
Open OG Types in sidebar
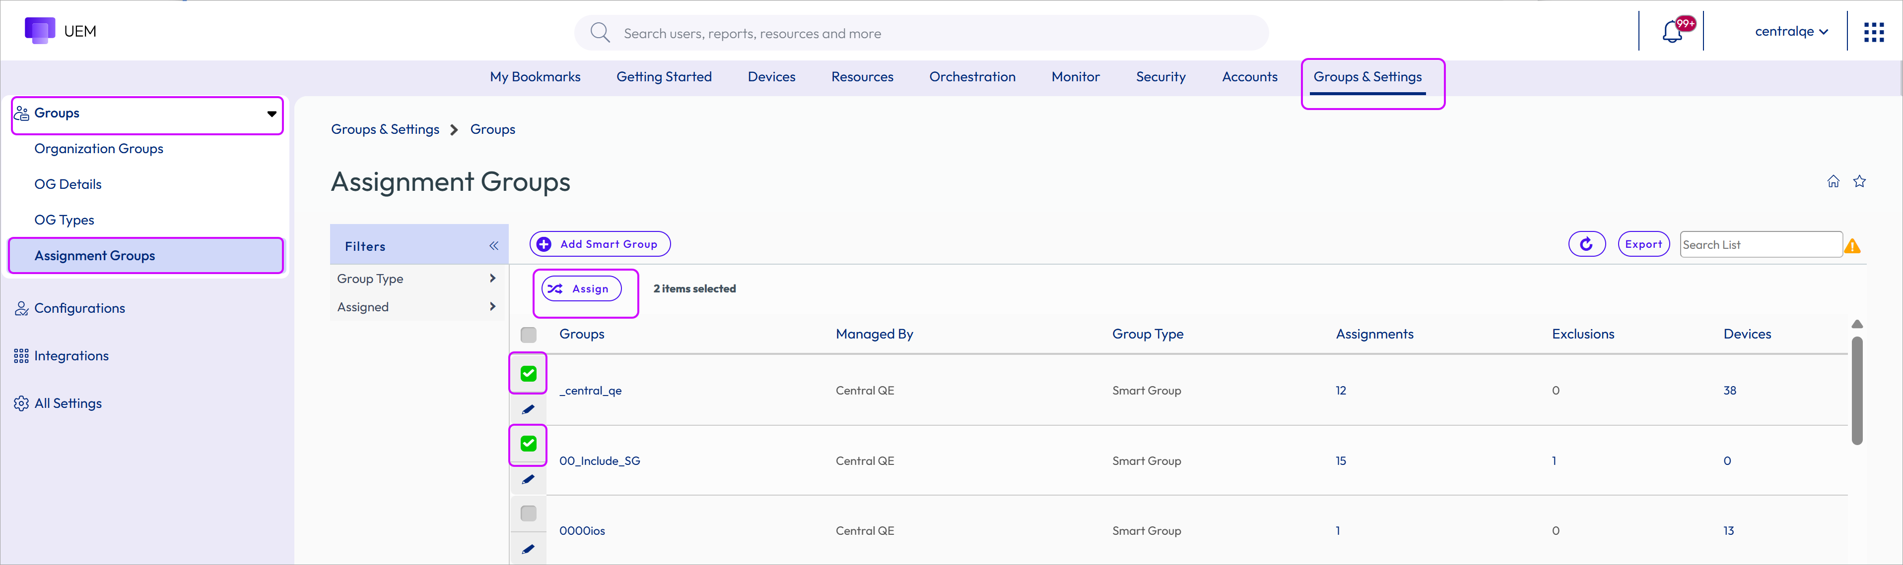point(64,220)
